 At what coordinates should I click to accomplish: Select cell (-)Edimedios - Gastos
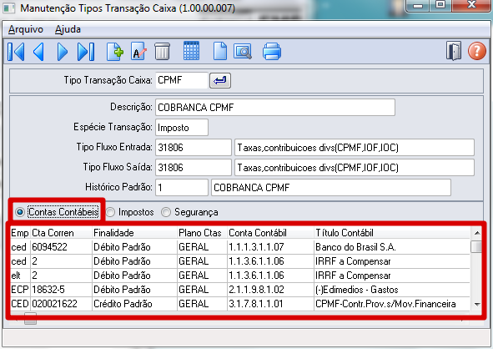[392, 290]
